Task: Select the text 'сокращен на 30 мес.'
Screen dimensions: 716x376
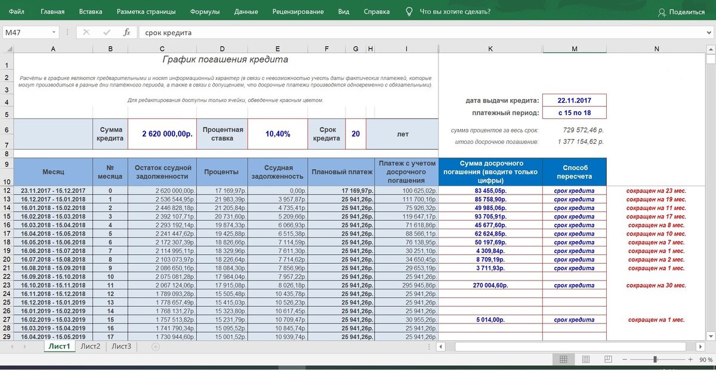Action: click(x=656, y=286)
